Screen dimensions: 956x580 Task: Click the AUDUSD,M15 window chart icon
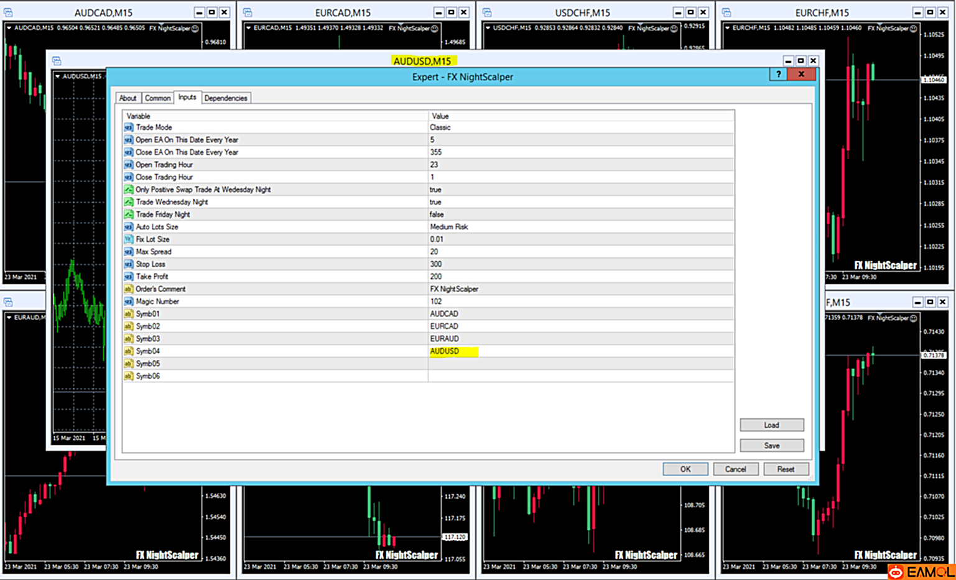[x=57, y=61]
